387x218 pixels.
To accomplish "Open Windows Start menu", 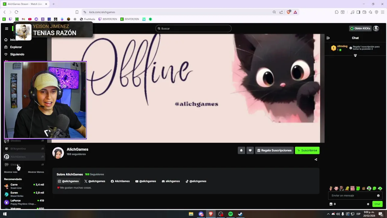I will pos(5,214).
